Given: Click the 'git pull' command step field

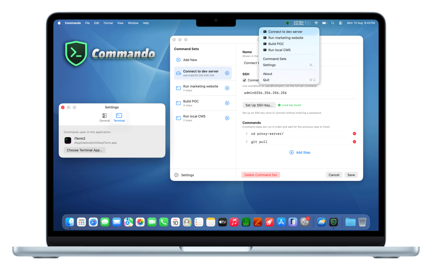Looking at the screenshot, I should point(300,142).
